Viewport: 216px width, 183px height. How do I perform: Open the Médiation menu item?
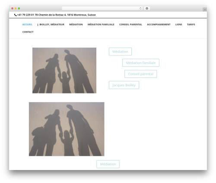(x=76, y=25)
